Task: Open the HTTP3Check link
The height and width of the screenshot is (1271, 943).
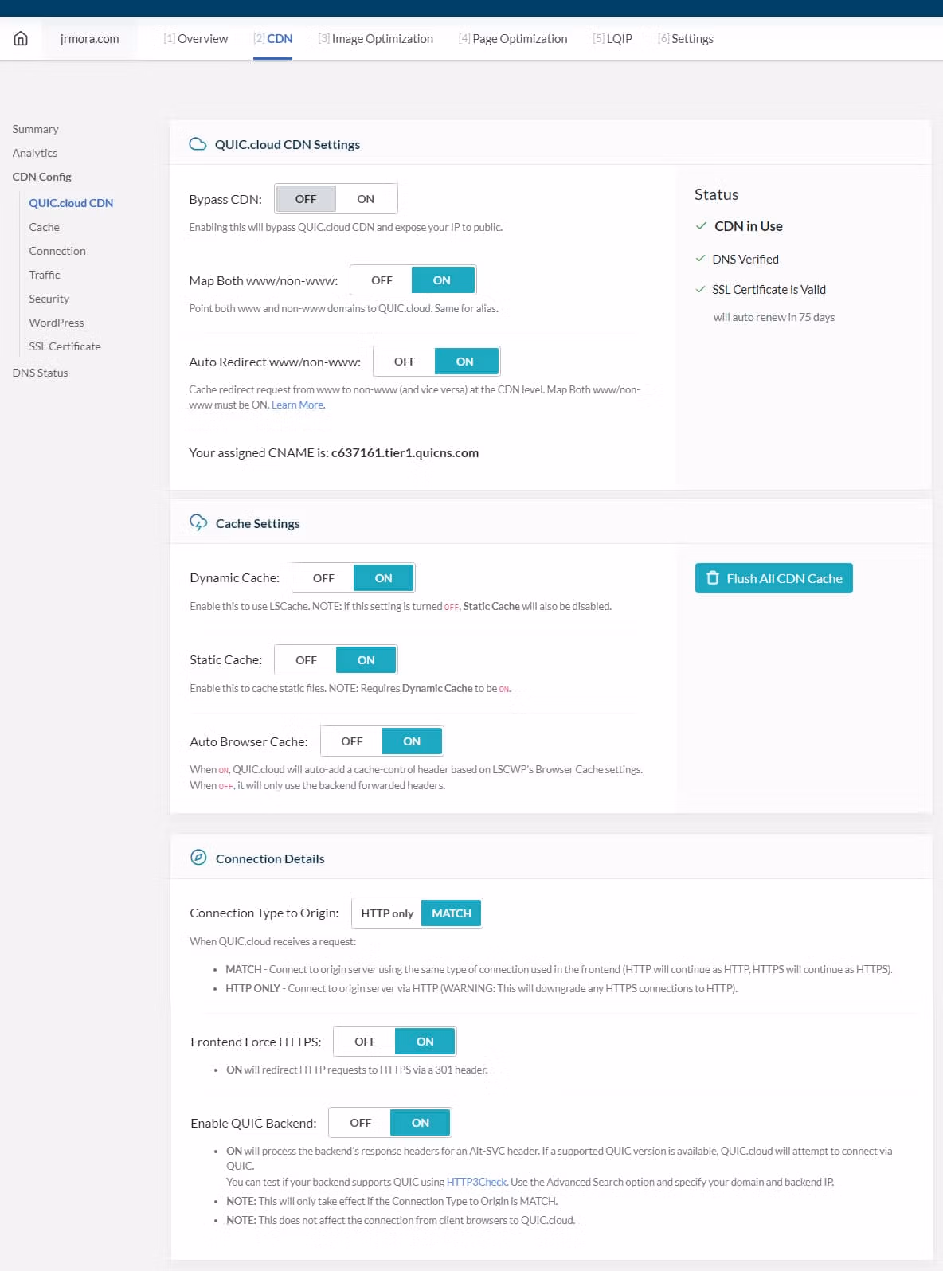Action: [x=476, y=1182]
